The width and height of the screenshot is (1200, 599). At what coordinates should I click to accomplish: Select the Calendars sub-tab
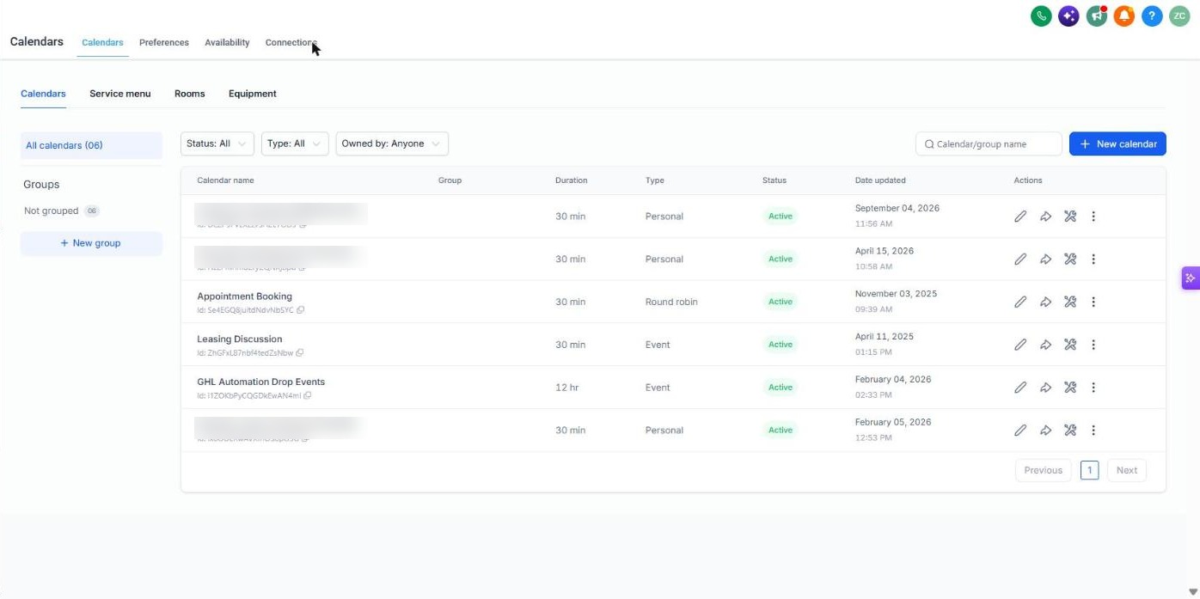coord(43,94)
